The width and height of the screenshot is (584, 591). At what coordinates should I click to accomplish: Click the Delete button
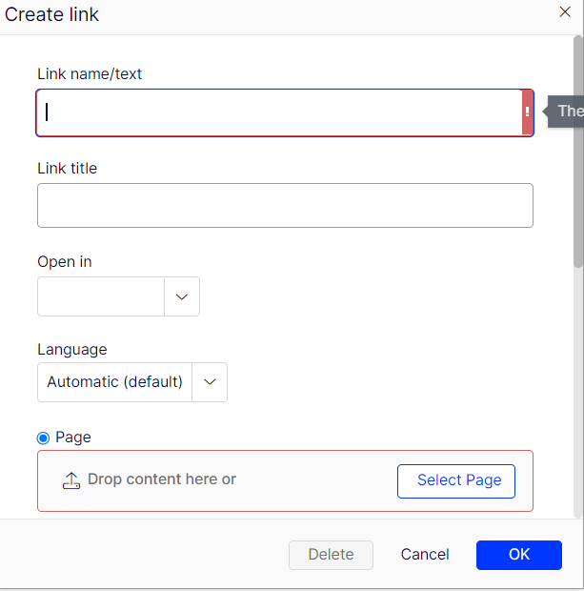pyautogui.click(x=331, y=555)
